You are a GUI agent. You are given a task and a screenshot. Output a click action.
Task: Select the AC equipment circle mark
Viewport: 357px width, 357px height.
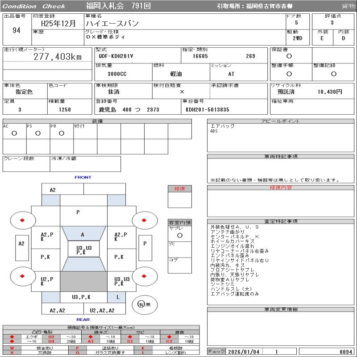tap(14, 133)
